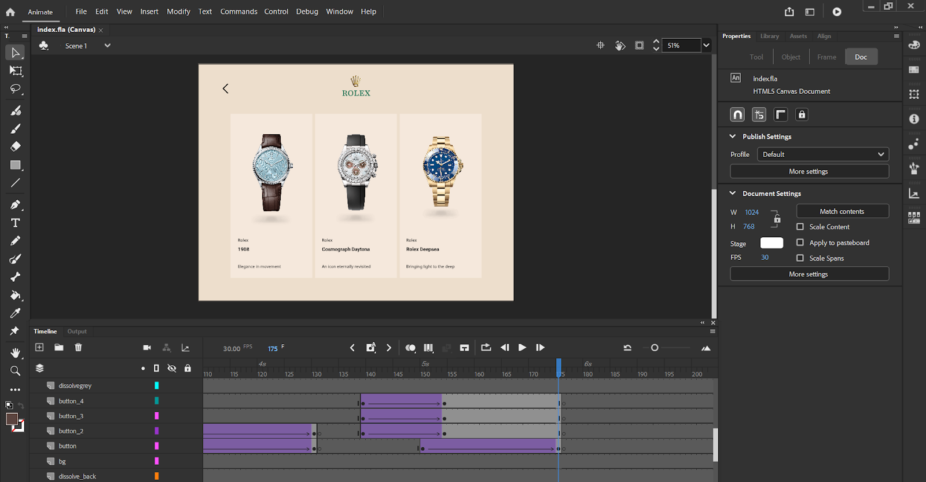Screen dimensions: 926x482
Task: Select the Tool properties tab button
Action: tap(756, 57)
